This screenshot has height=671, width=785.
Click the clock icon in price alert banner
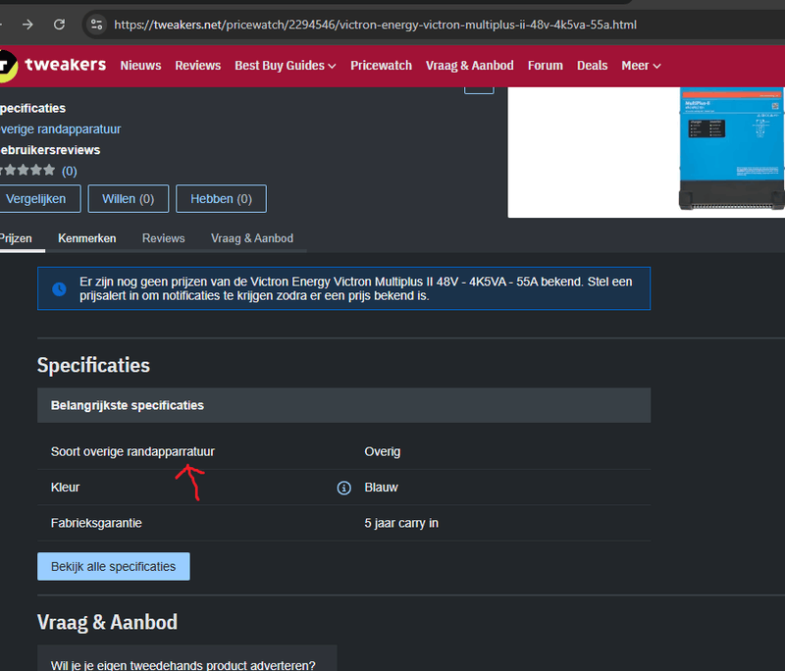click(59, 288)
